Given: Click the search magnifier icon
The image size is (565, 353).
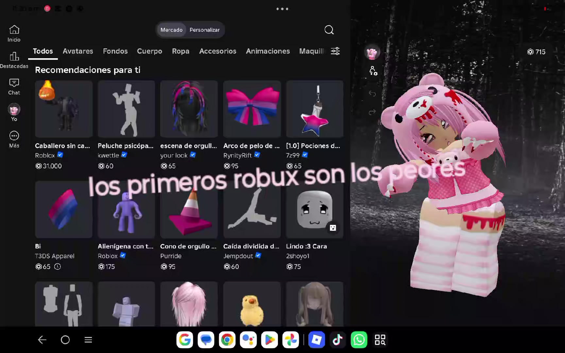Looking at the screenshot, I should tap(329, 30).
